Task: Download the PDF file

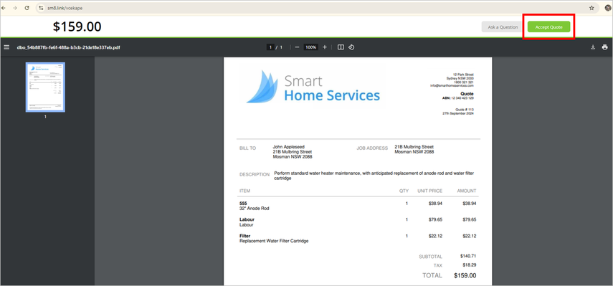Action: [593, 47]
